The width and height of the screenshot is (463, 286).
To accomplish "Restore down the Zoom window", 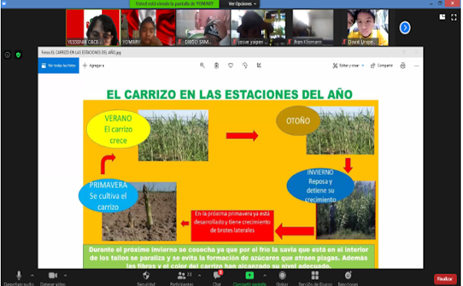I will (x=440, y=4).
